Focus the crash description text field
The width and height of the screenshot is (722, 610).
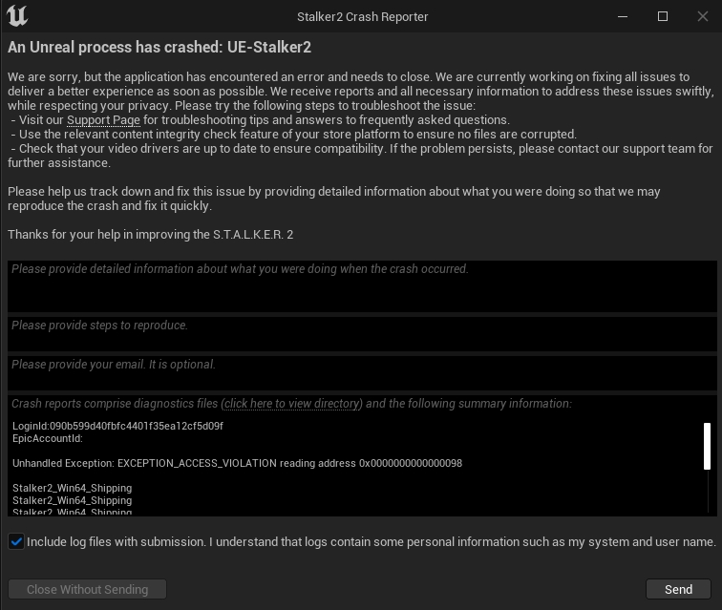point(361,286)
